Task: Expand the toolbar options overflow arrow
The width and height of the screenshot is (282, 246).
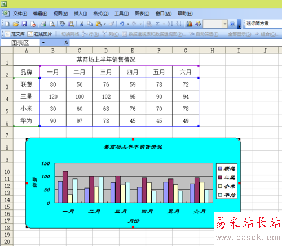Action: click(x=239, y=24)
